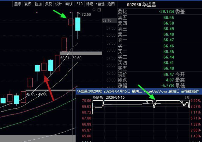This screenshot has height=142, width=202.
Task: Click the 69.16 crosshair price label
Action: click(x=107, y=21)
